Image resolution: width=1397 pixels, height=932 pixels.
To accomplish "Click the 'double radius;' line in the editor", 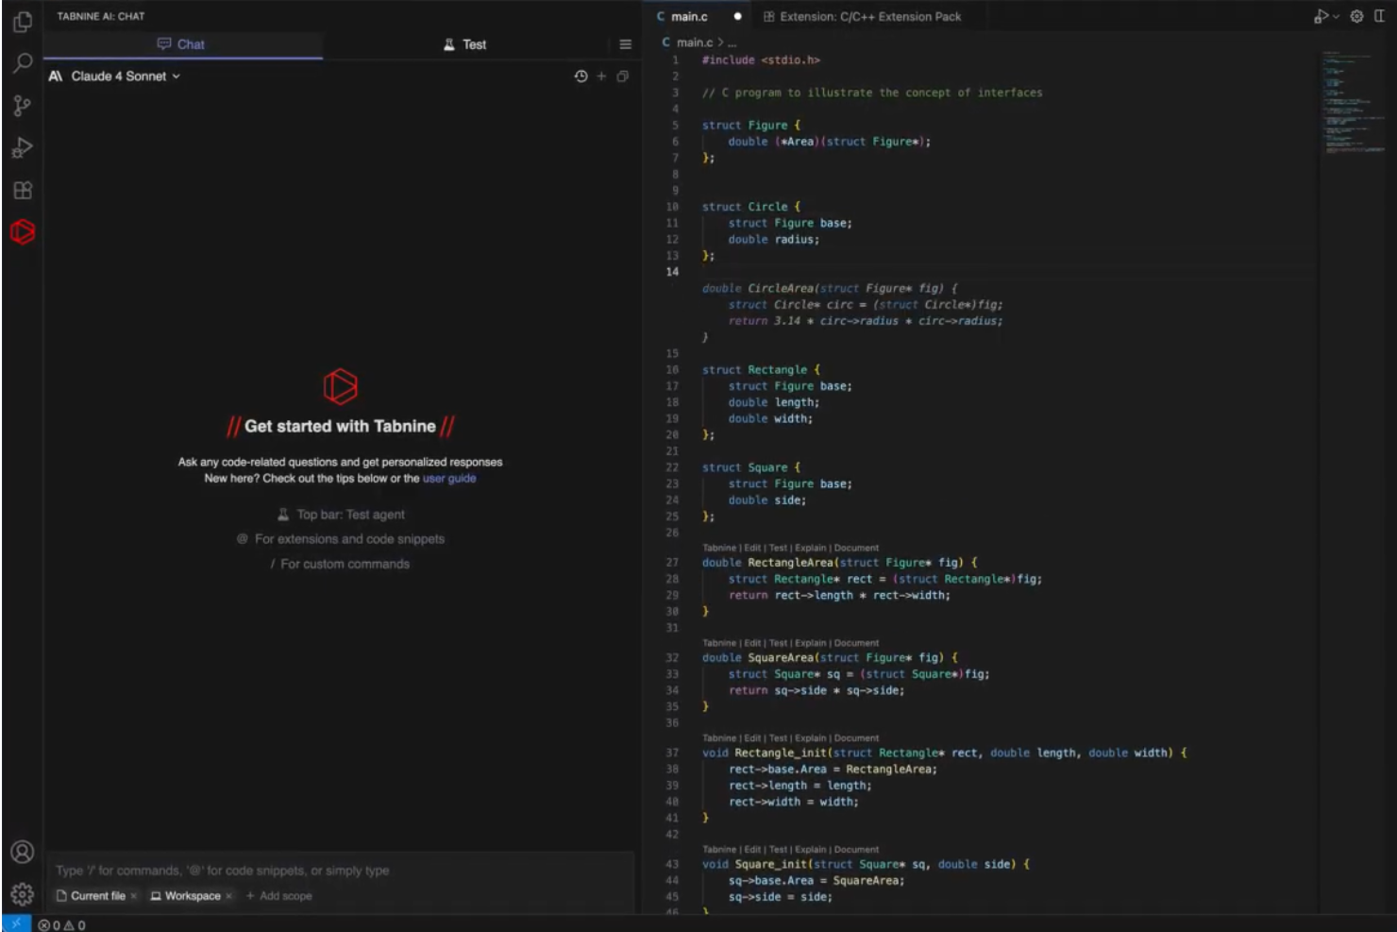I will click(773, 240).
